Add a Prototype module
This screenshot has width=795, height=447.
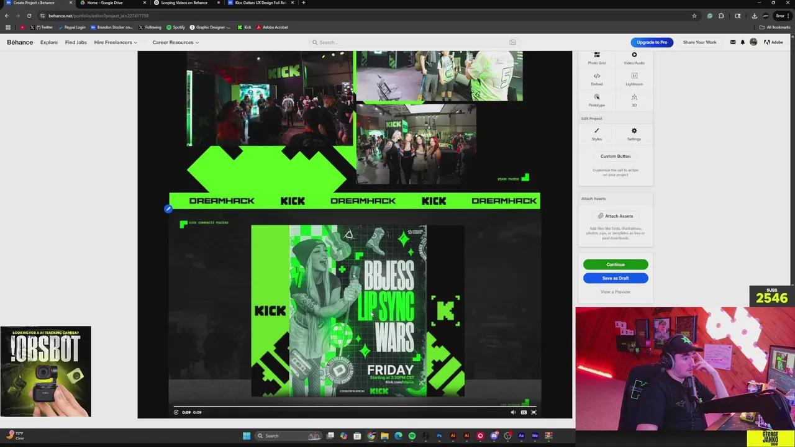[x=597, y=101]
